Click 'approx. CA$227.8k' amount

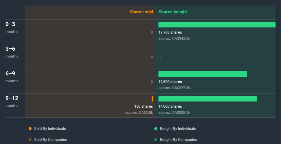[x=174, y=88]
